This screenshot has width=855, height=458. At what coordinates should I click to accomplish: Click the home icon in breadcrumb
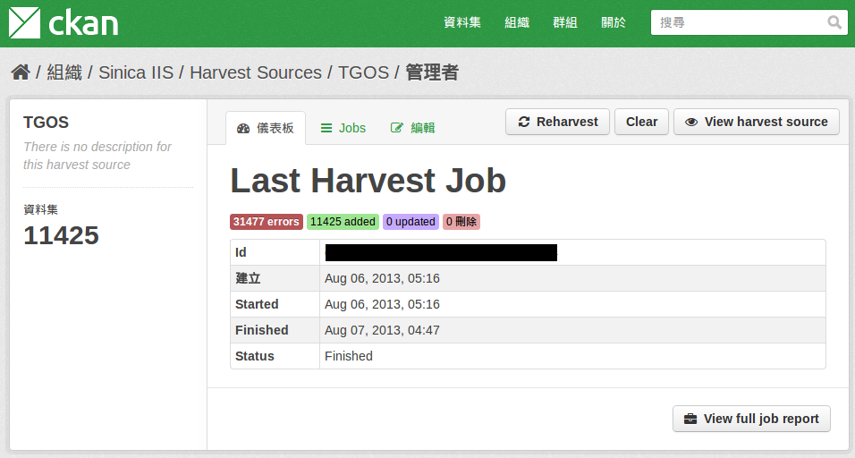click(x=21, y=72)
